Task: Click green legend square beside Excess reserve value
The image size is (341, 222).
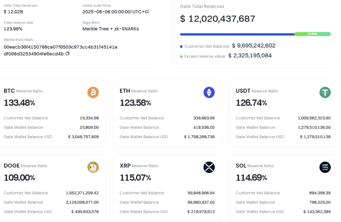Action: [181, 57]
